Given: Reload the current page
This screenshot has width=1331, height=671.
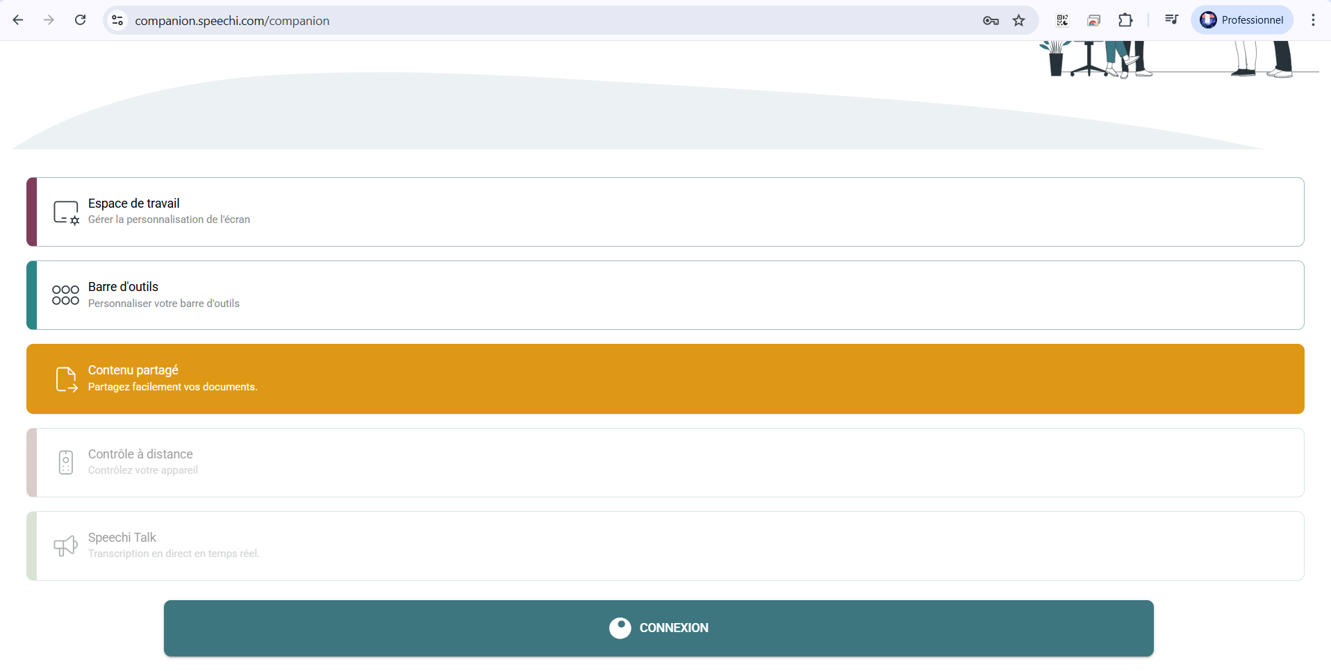Looking at the screenshot, I should 81,20.
